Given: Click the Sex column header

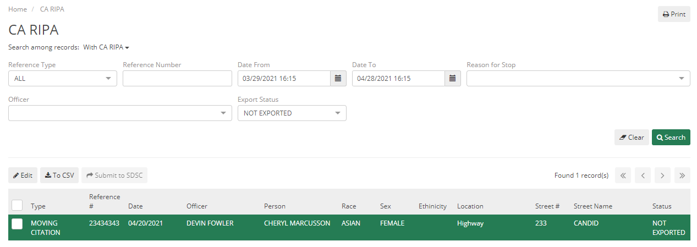Looking at the screenshot, I should pos(386,206).
